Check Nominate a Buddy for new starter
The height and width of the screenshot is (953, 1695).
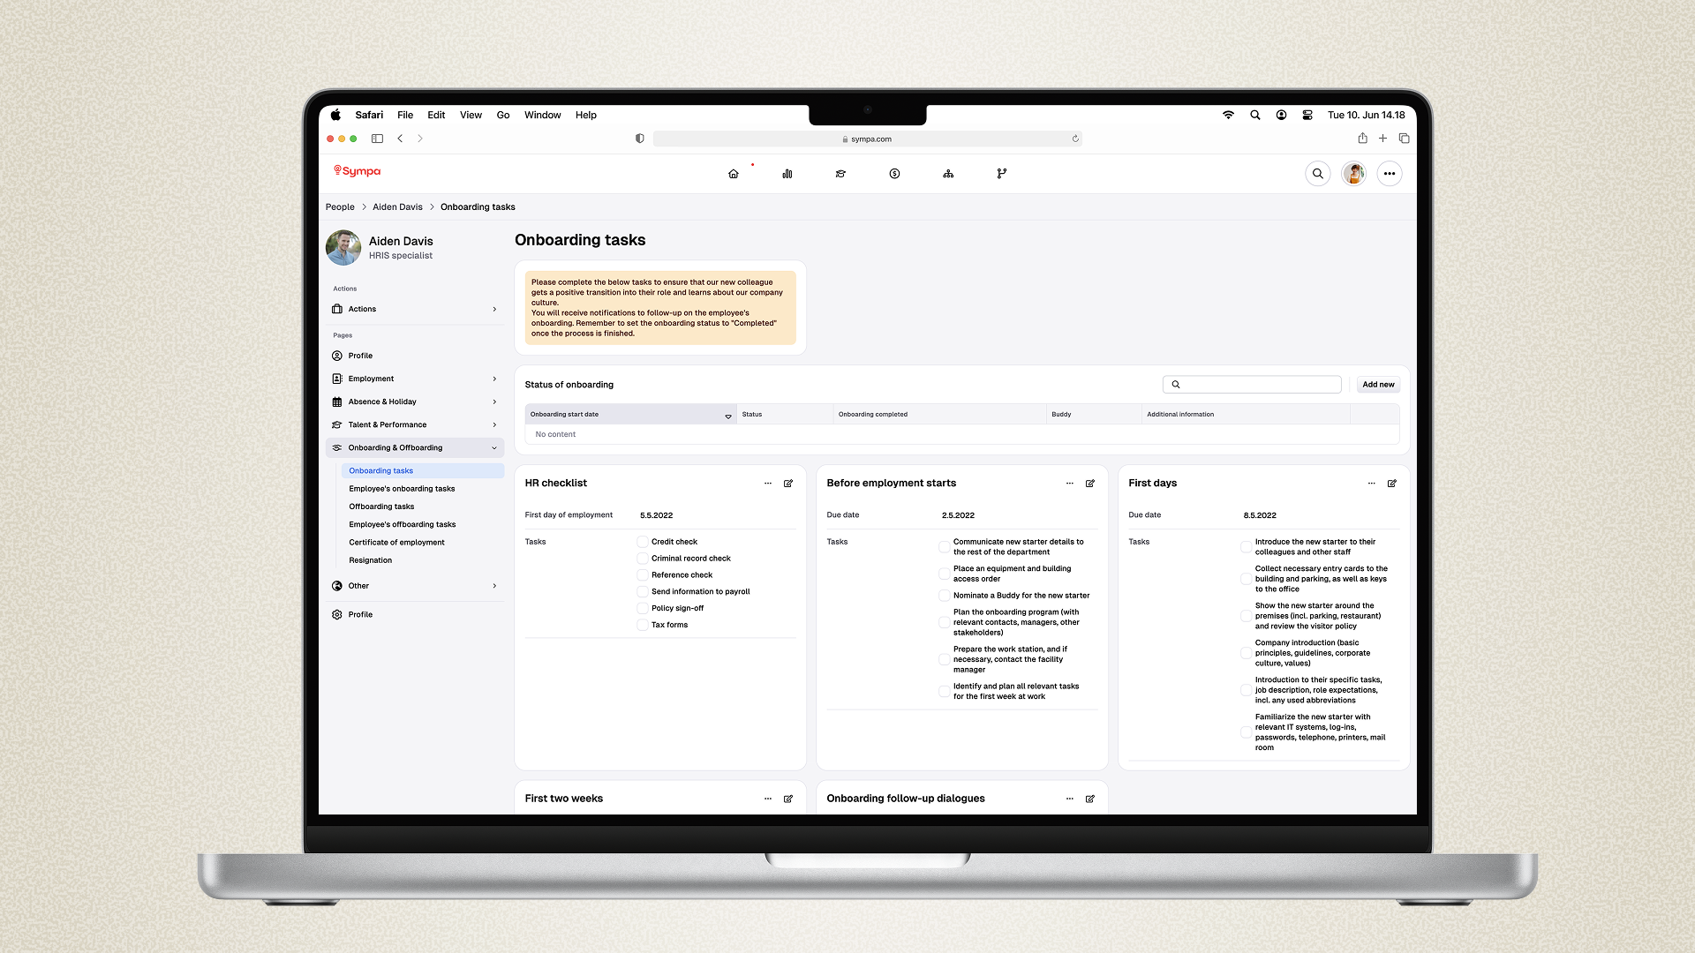(944, 596)
